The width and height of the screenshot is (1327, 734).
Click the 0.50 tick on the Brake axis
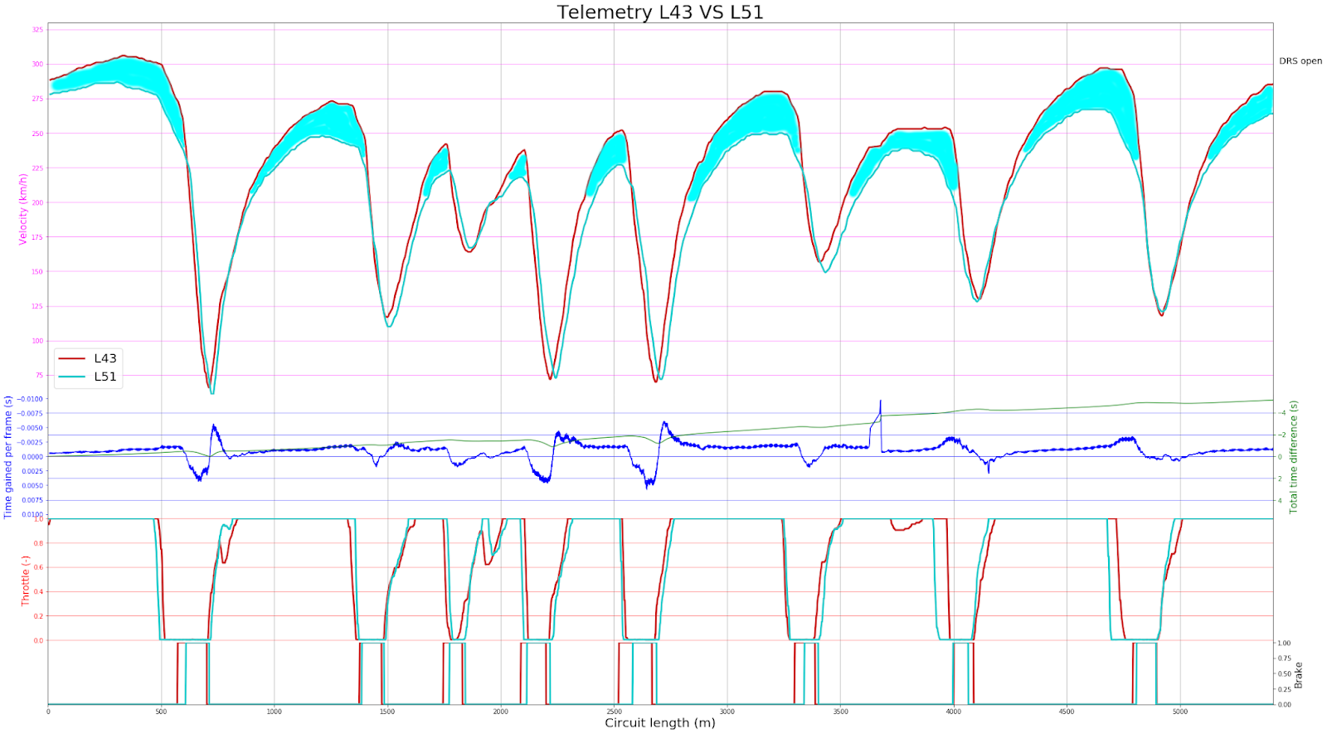coord(1284,674)
